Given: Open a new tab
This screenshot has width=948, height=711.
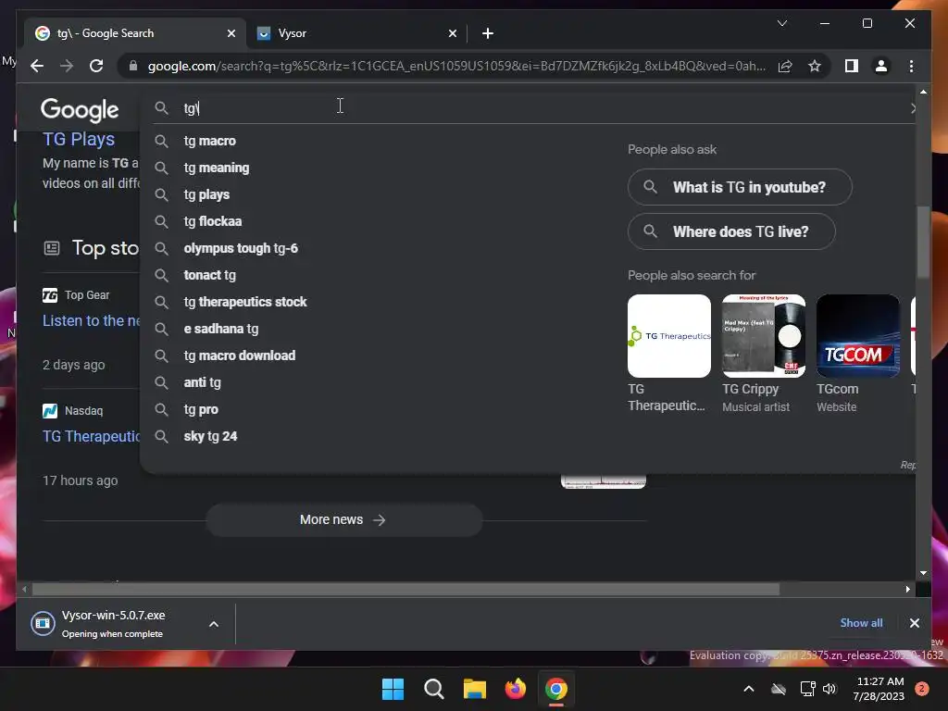Looking at the screenshot, I should [488, 33].
